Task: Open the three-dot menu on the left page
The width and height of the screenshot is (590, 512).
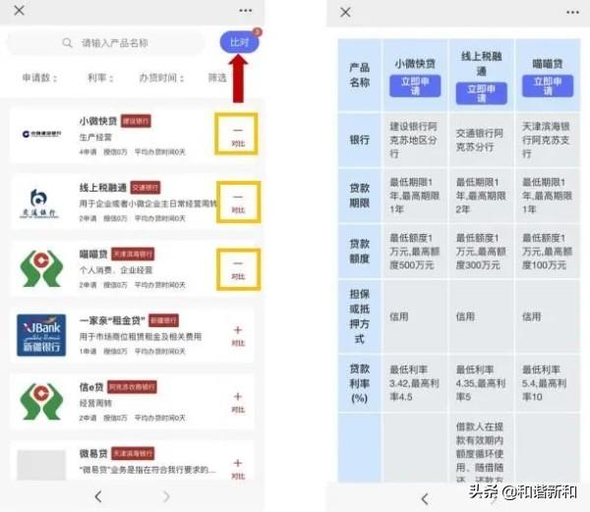Action: (x=245, y=11)
